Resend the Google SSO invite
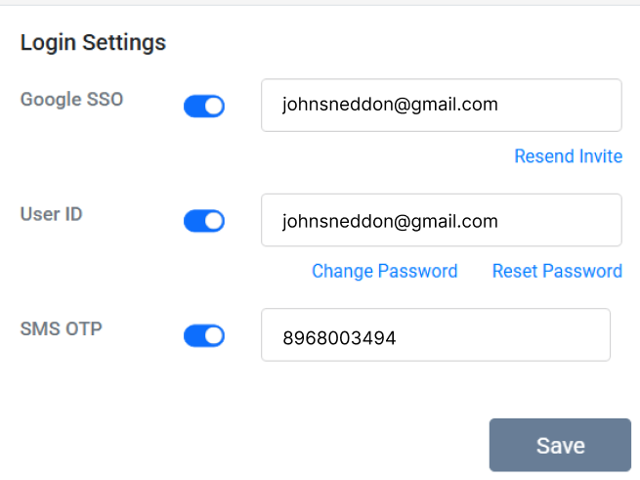The height and width of the screenshot is (480, 640). (568, 156)
